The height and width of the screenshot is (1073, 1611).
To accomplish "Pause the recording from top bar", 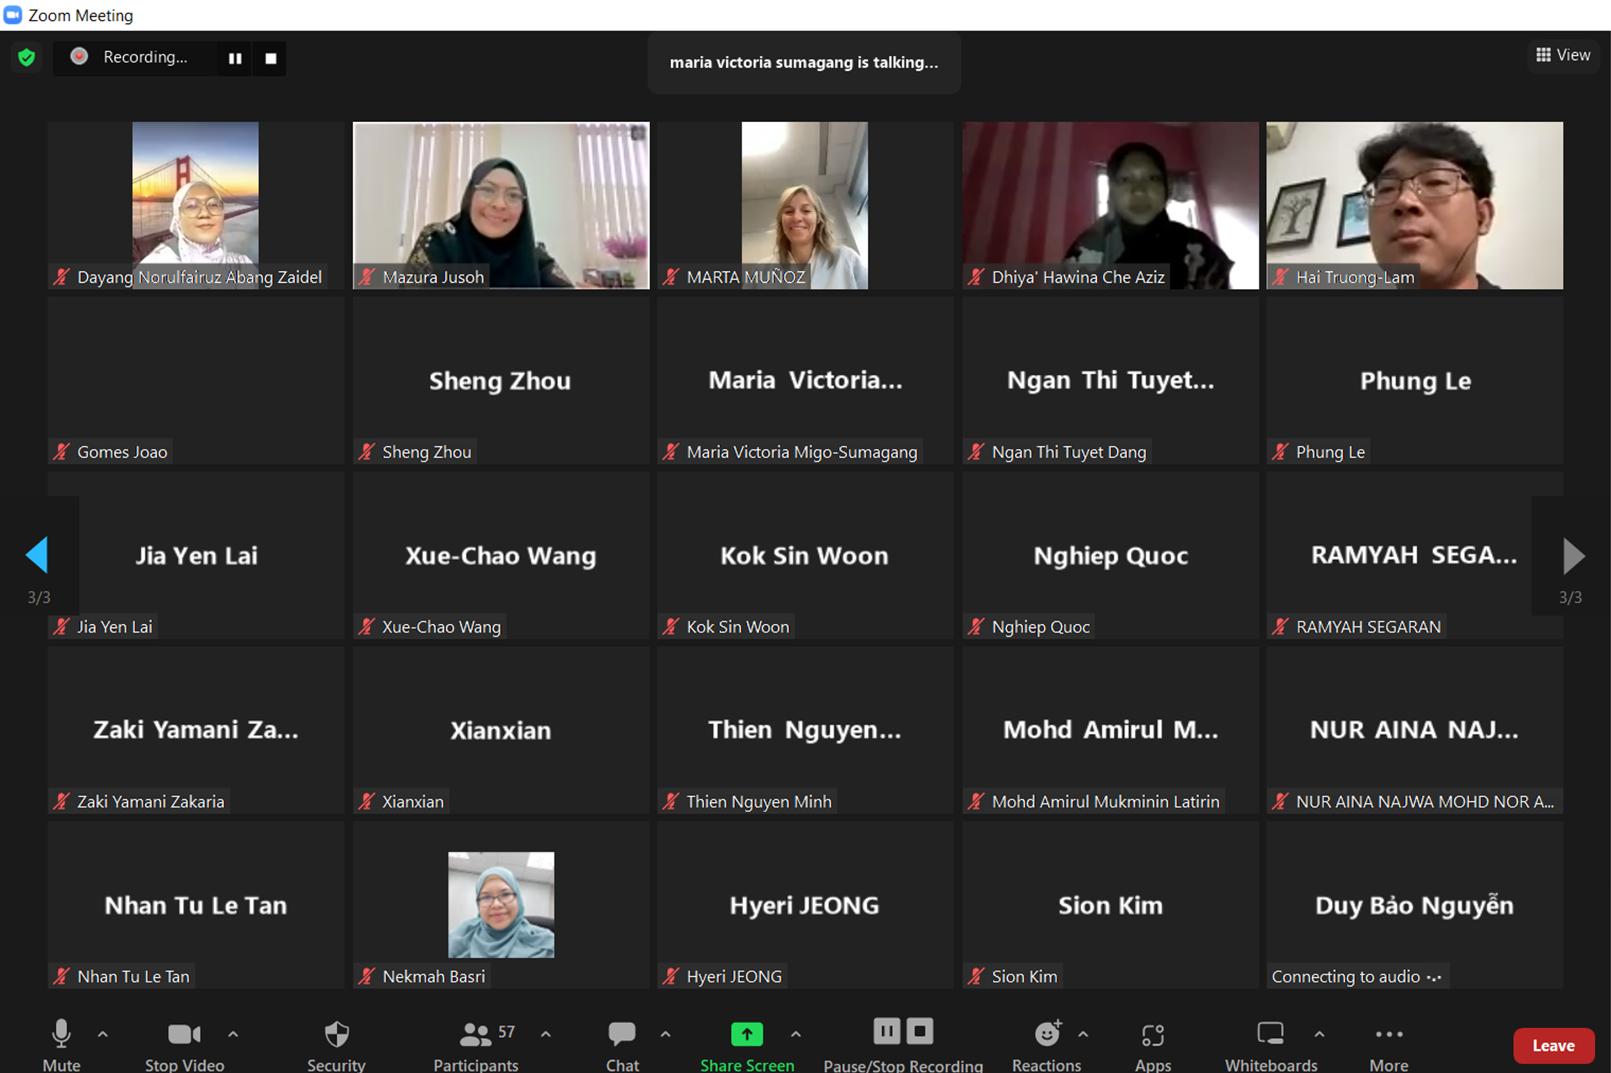I will 235,59.
